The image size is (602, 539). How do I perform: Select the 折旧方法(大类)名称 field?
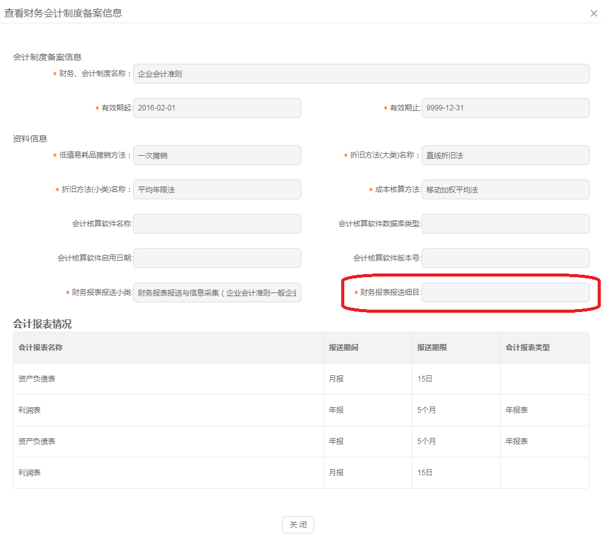[505, 155]
